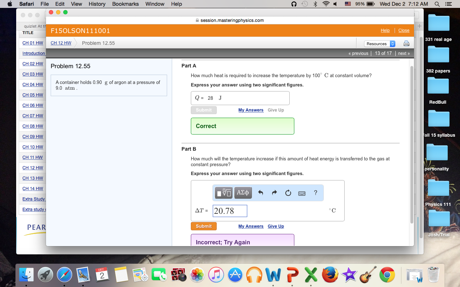
Task: Open the File menu in menu bar
Action: (x=45, y=4)
